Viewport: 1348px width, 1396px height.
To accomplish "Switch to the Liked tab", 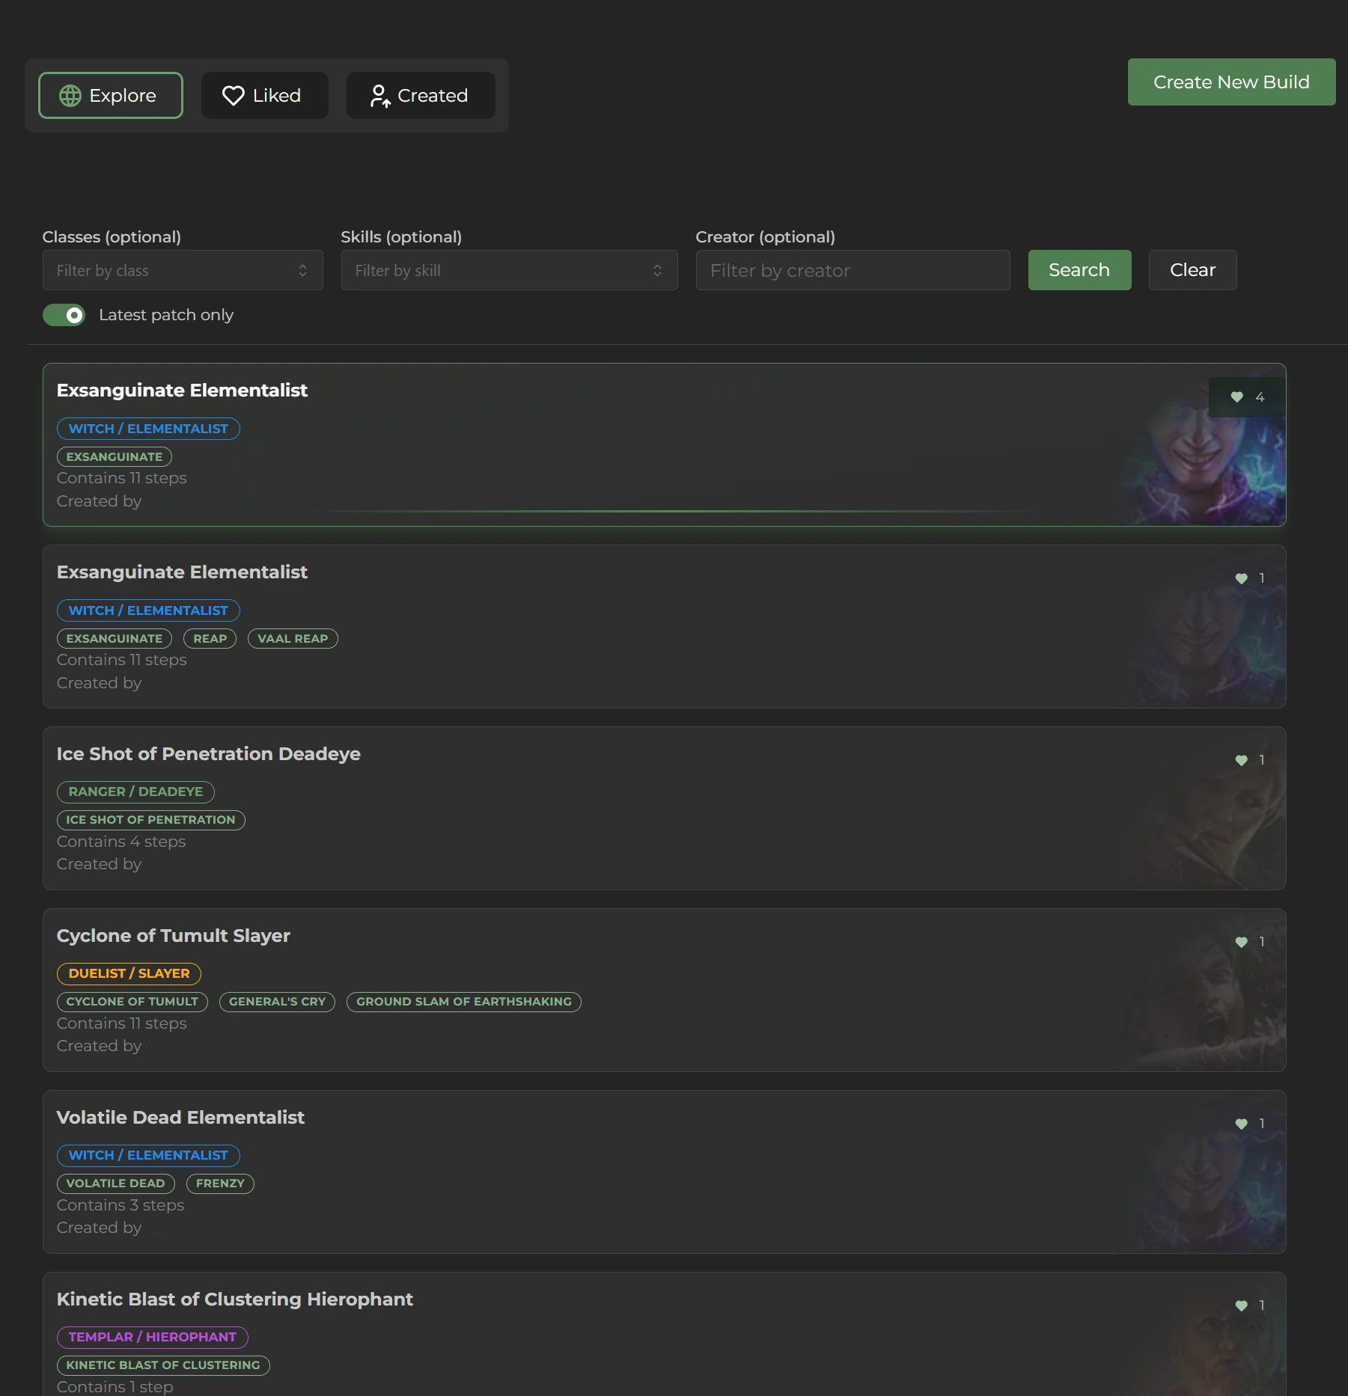I will [264, 96].
